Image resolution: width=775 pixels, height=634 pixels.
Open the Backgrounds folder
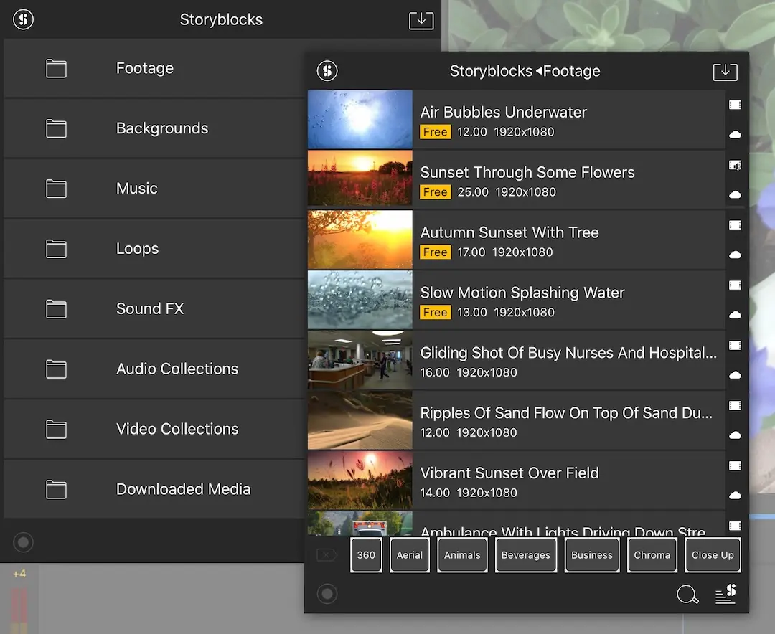(154, 128)
